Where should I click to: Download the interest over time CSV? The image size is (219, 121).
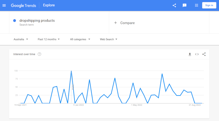(x=190, y=54)
